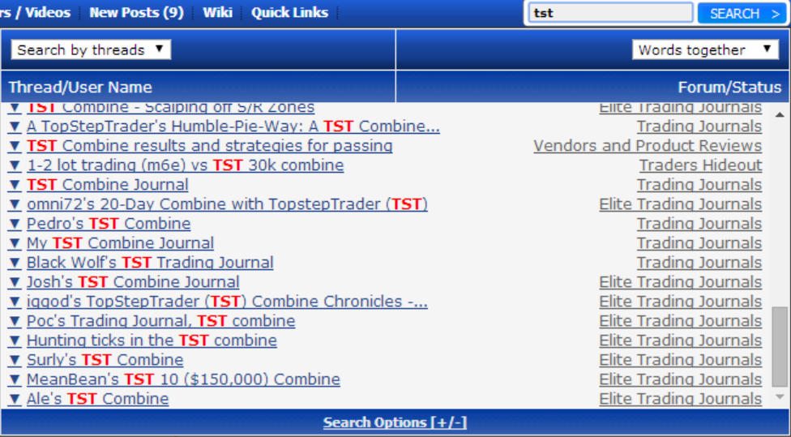
Task: Open 'Search by threads' dropdown
Action: pos(91,49)
